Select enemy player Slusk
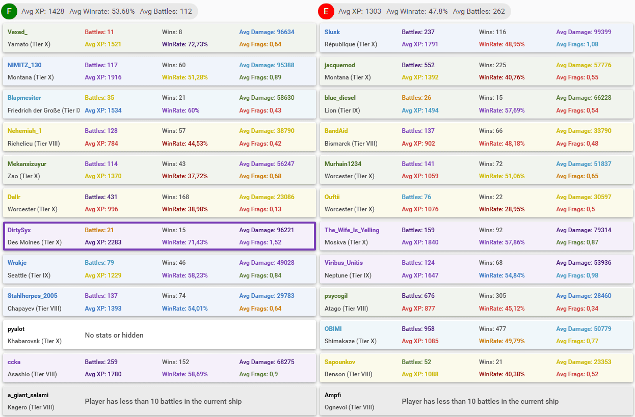 (x=332, y=32)
